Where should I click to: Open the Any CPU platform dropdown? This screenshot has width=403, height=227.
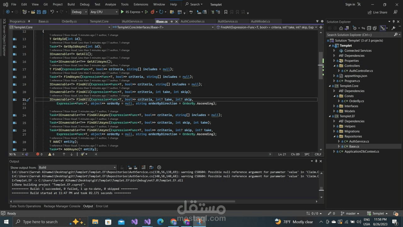click(104, 12)
